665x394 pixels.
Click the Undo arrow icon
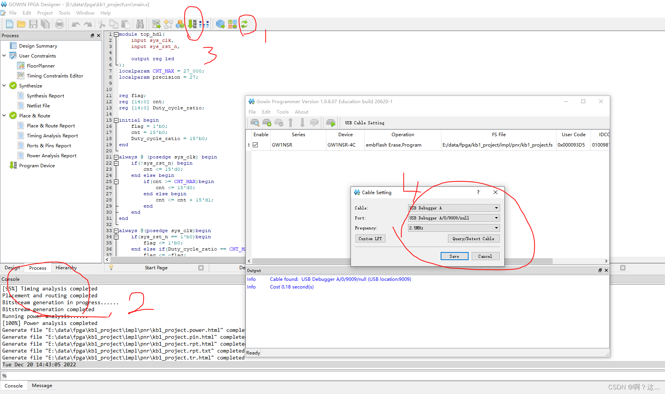(76, 25)
